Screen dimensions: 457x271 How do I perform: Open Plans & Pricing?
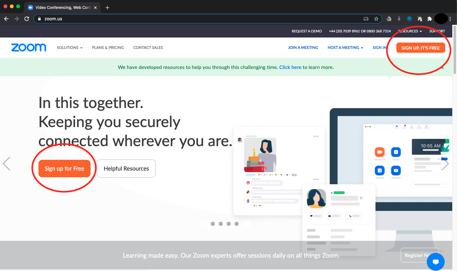(x=108, y=48)
